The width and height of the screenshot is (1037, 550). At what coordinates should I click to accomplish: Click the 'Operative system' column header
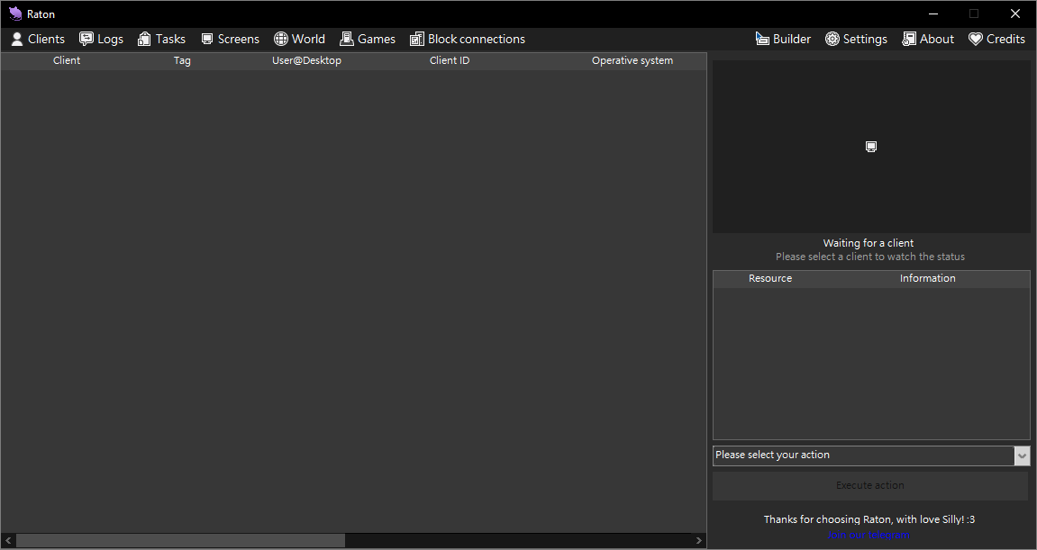(x=632, y=61)
